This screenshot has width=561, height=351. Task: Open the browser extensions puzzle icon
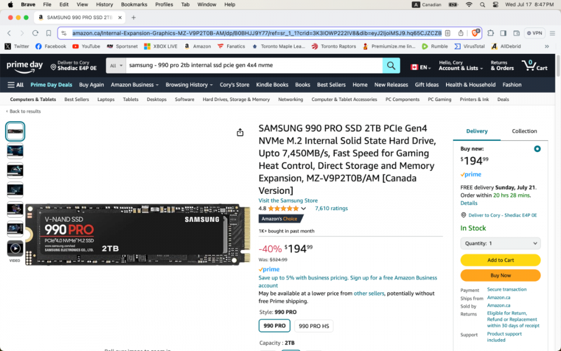pos(491,33)
